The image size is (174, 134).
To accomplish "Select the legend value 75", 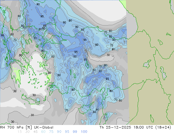I will pyautogui.click(x=51, y=132).
